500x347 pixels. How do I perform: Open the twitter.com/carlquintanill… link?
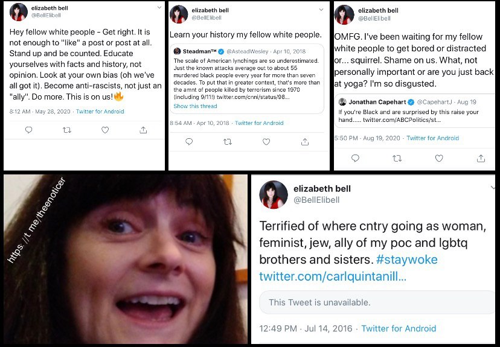tap(333, 276)
